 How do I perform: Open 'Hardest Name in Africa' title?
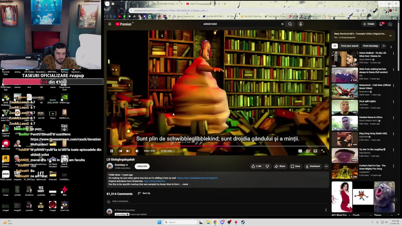(371, 117)
